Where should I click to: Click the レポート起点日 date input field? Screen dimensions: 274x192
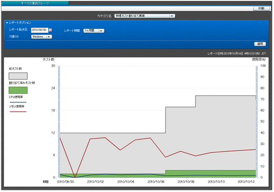39,30
